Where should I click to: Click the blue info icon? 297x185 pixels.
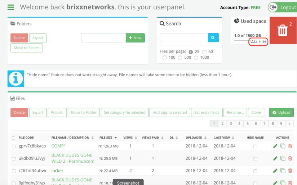coord(16,79)
